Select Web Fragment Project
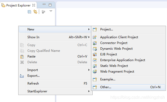The image size is (167, 102). (129, 72)
